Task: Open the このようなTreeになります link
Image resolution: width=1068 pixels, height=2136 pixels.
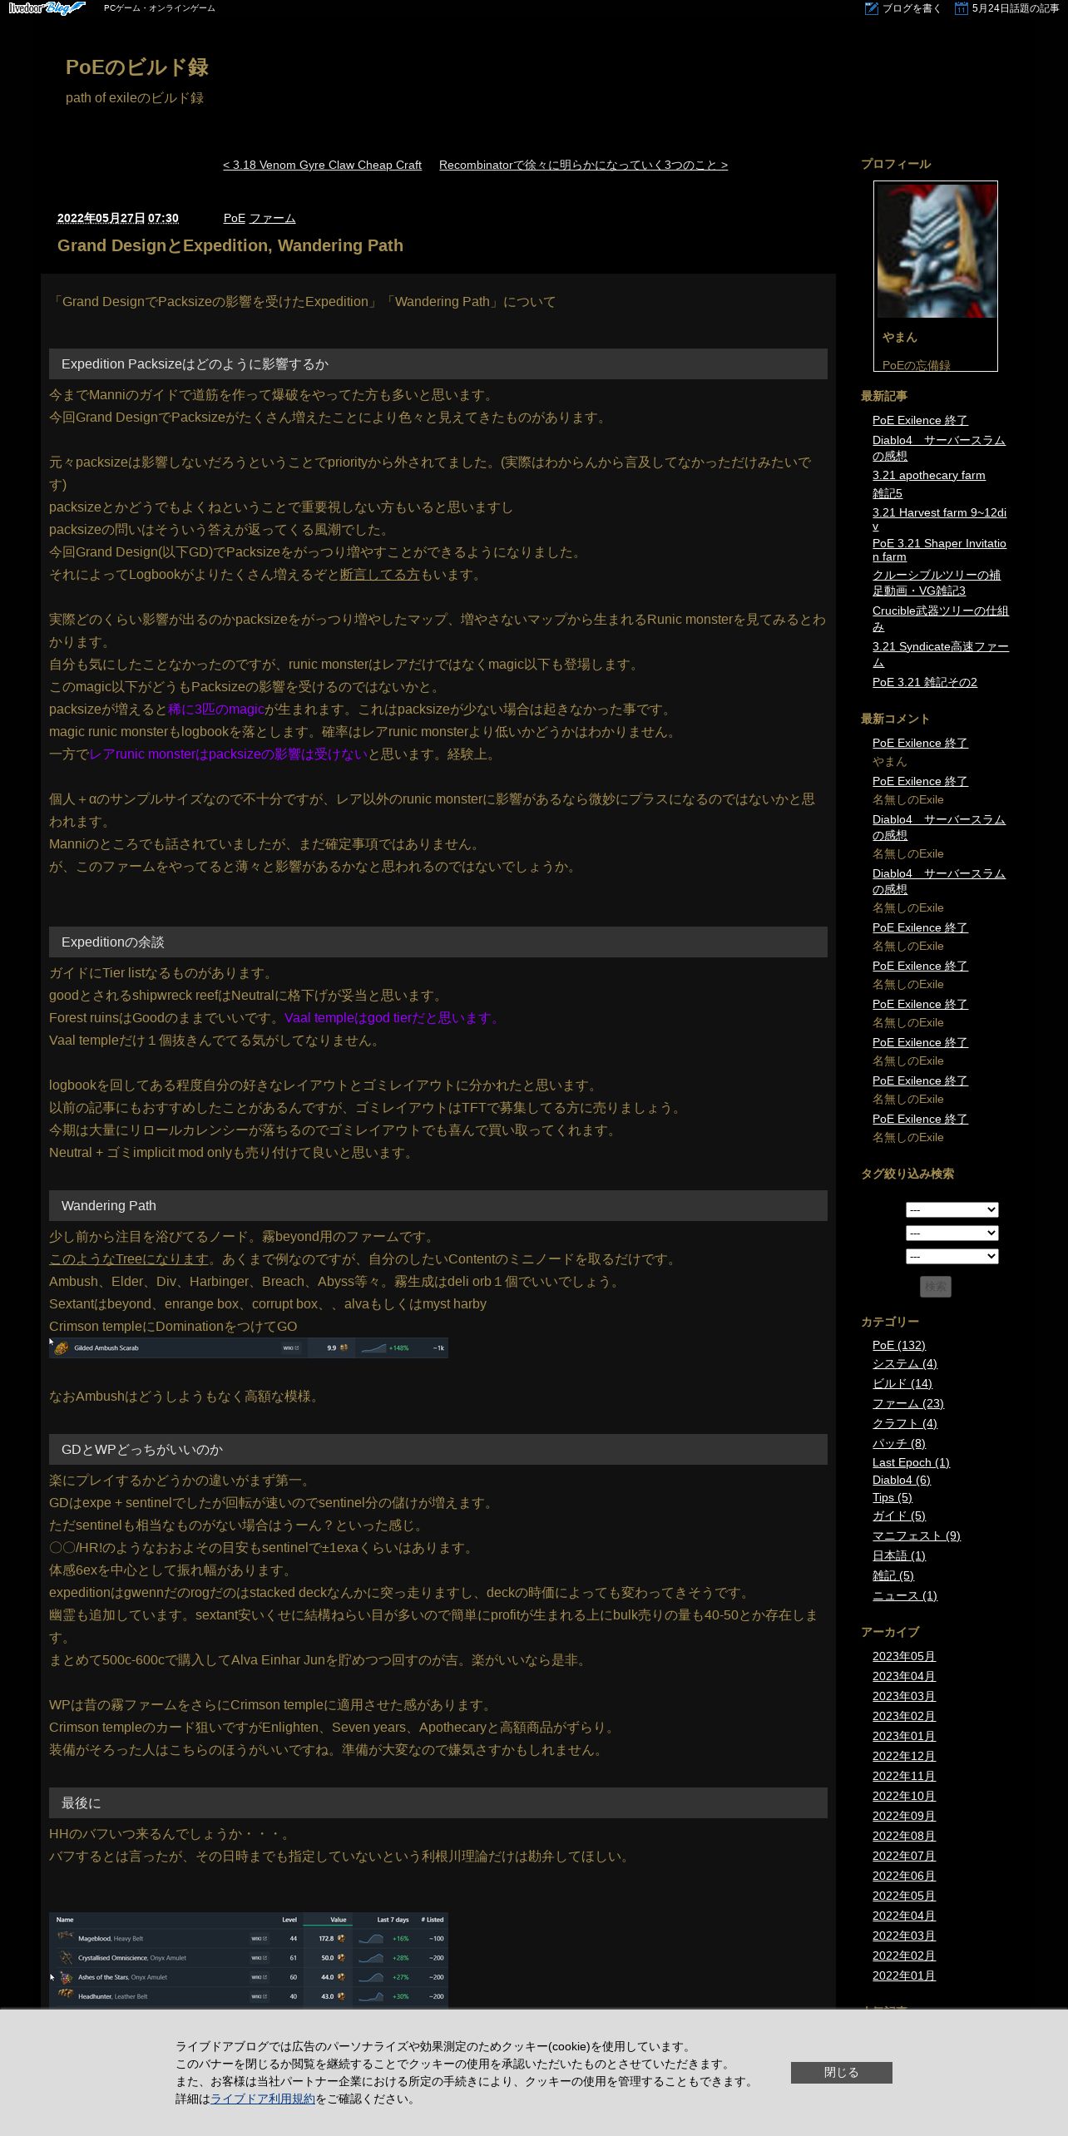Action: click(x=129, y=1259)
